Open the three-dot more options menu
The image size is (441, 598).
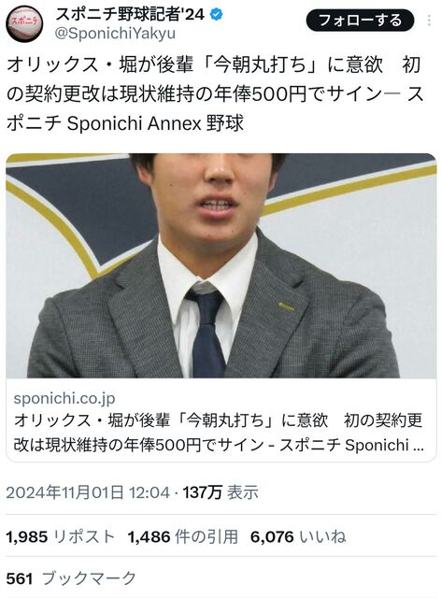(x=430, y=21)
